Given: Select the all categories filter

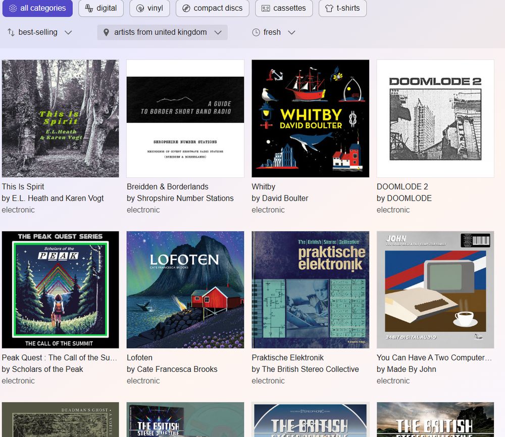Looking at the screenshot, I should point(37,8).
